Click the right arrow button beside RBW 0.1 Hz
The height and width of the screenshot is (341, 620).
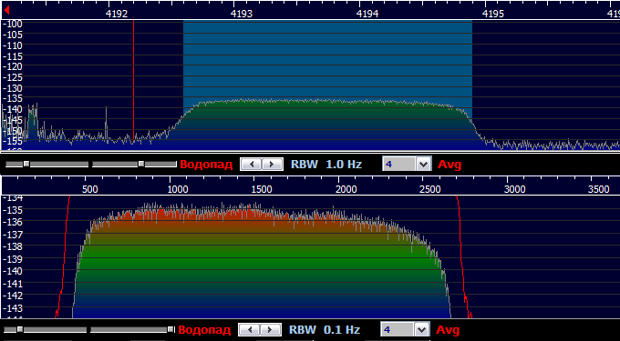click(x=270, y=329)
